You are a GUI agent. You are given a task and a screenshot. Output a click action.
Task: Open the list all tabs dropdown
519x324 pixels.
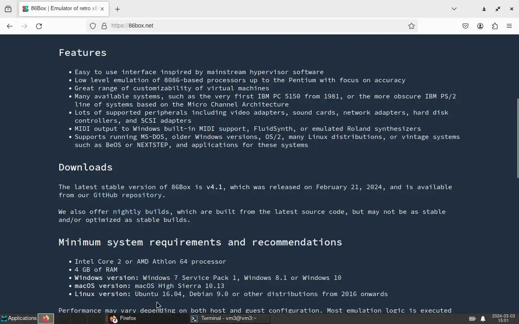point(454,9)
